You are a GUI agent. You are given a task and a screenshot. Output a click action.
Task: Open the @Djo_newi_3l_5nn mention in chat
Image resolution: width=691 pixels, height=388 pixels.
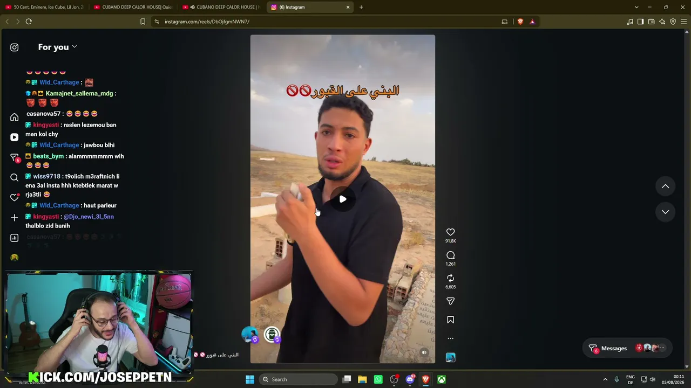[x=89, y=217]
